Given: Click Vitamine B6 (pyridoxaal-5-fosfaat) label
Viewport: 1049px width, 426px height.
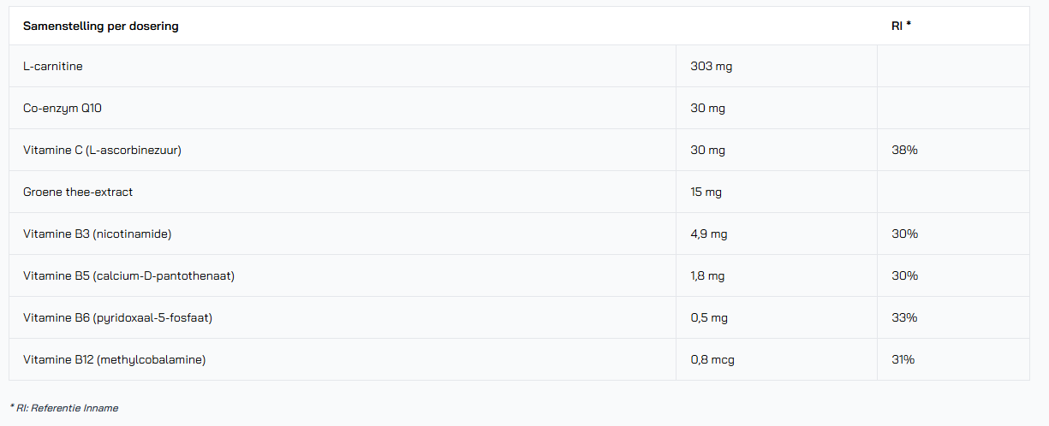Looking at the screenshot, I should (x=117, y=317).
